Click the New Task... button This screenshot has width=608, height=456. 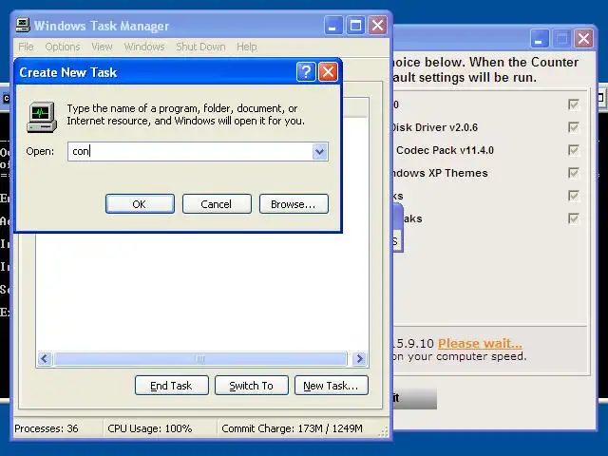click(332, 386)
